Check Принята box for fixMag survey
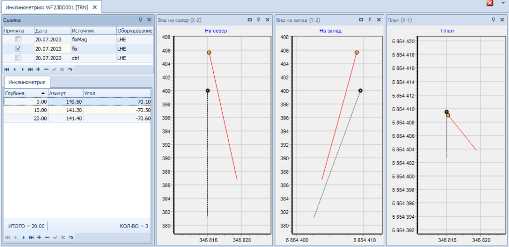Viewport: 509px width, 247px height. tap(18, 39)
